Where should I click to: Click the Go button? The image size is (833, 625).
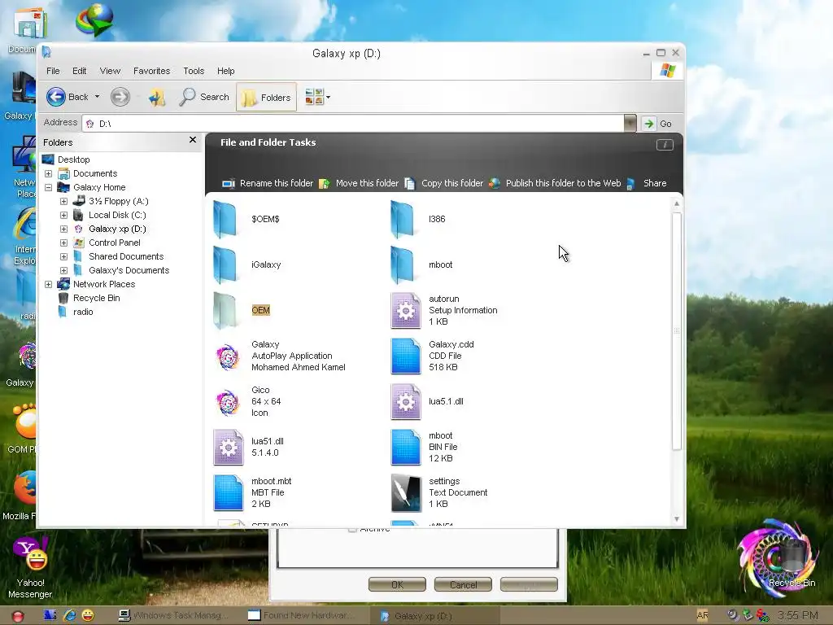point(658,124)
